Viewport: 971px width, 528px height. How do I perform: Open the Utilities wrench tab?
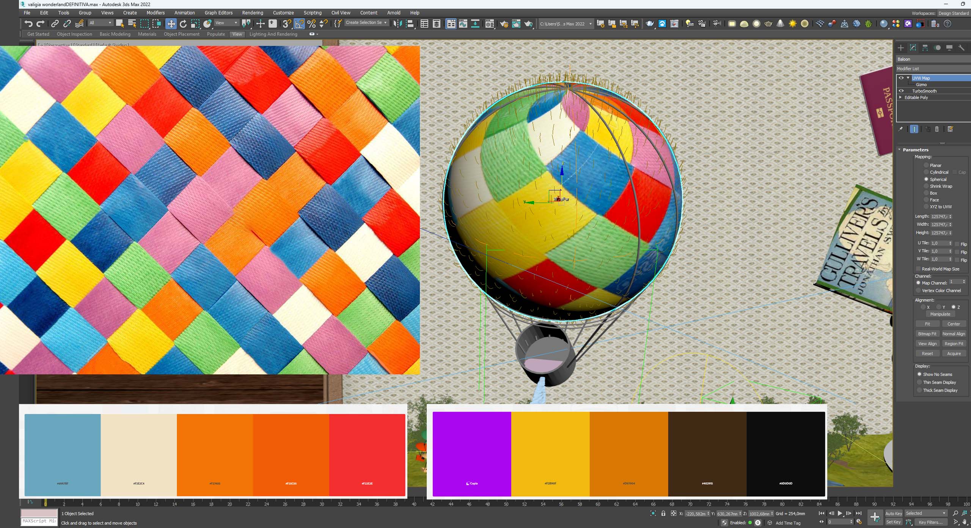961,48
